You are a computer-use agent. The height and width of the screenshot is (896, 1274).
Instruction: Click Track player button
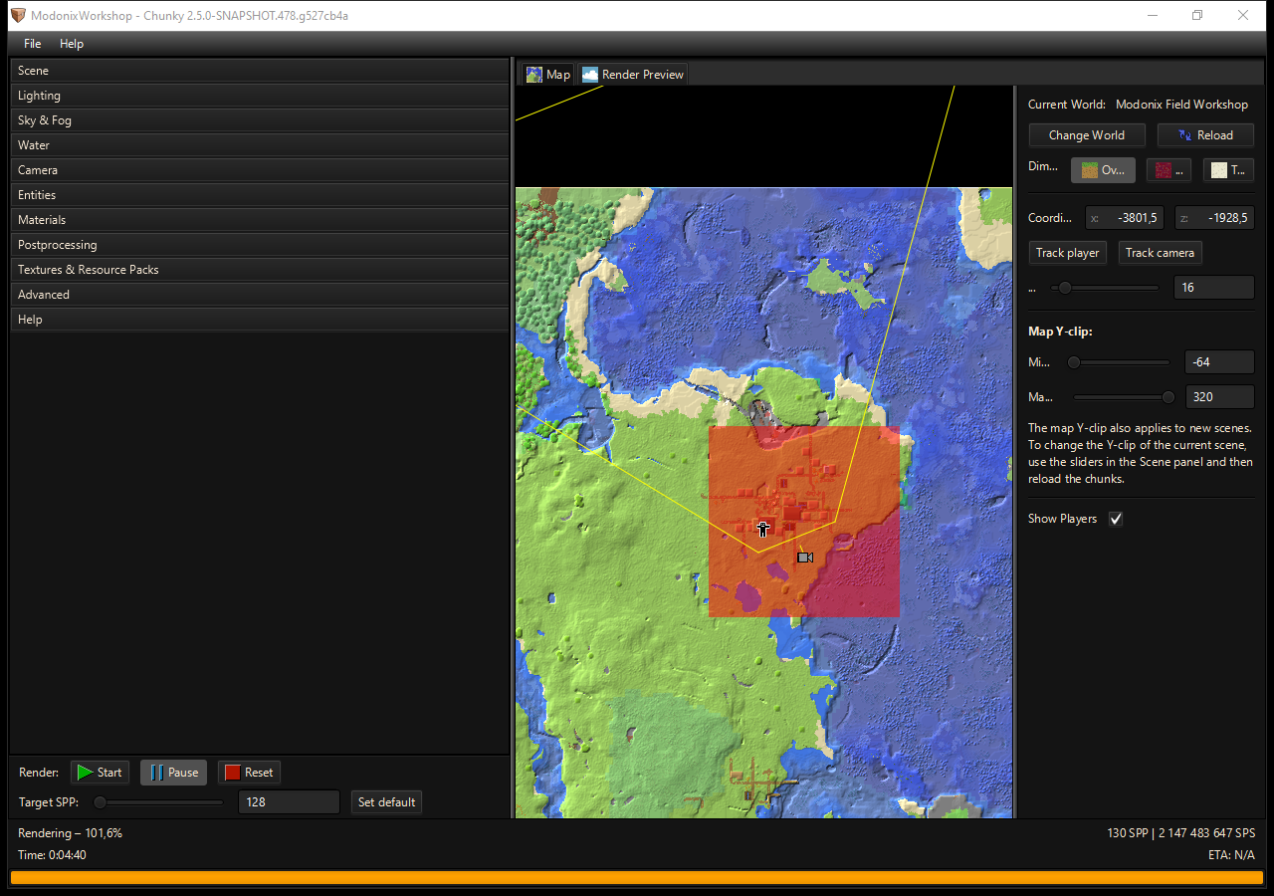pos(1067,253)
